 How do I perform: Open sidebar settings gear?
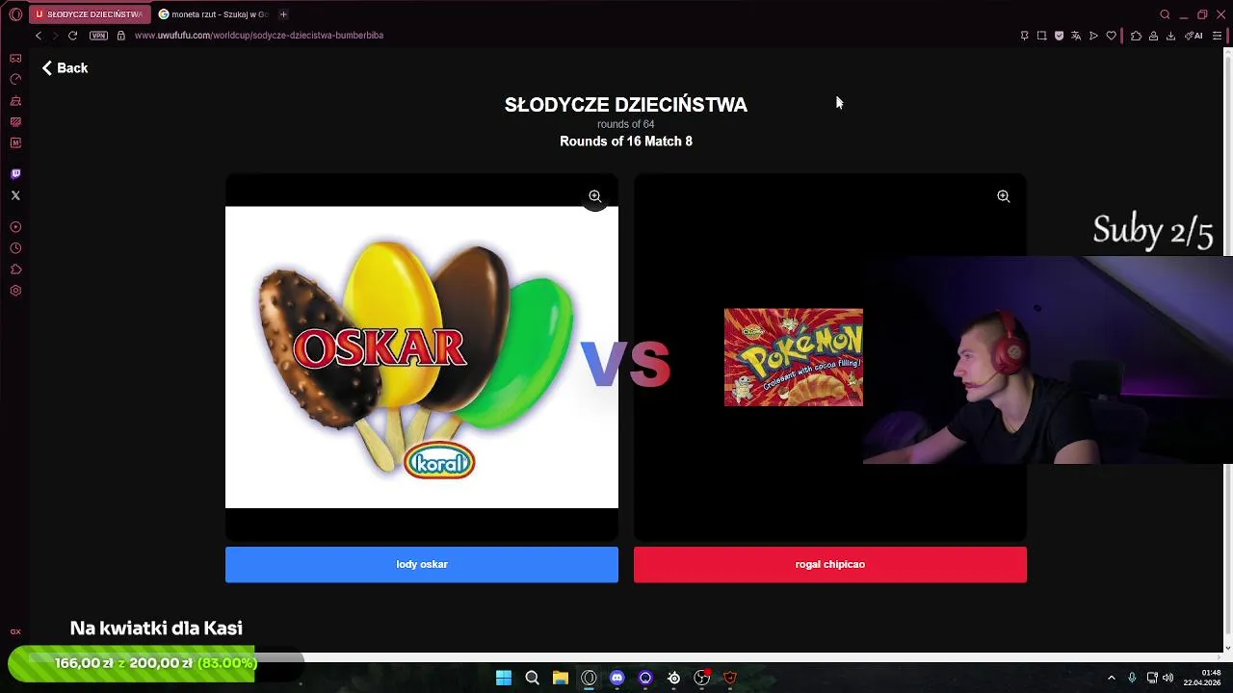pos(15,291)
